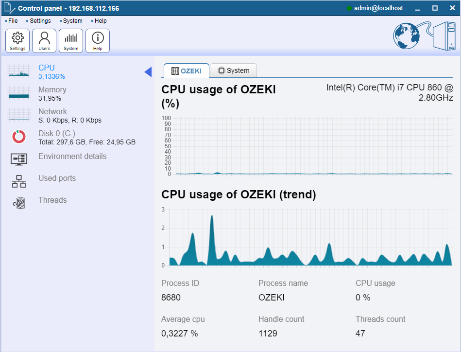Viewport: 461px width, 352px height.
Task: Select the Memory graph thumbnail in sidebar
Action: click(x=19, y=93)
